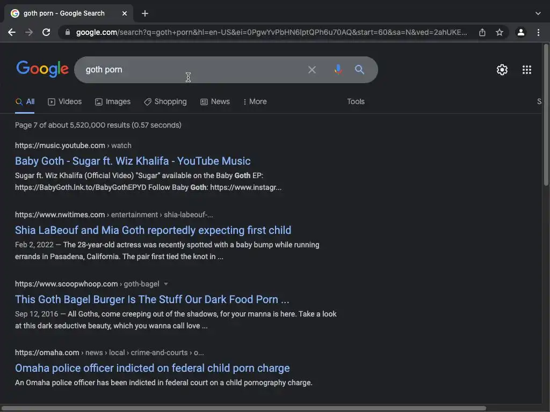550x412 pixels.
Task: Switch to the News tab
Action: pyautogui.click(x=215, y=101)
